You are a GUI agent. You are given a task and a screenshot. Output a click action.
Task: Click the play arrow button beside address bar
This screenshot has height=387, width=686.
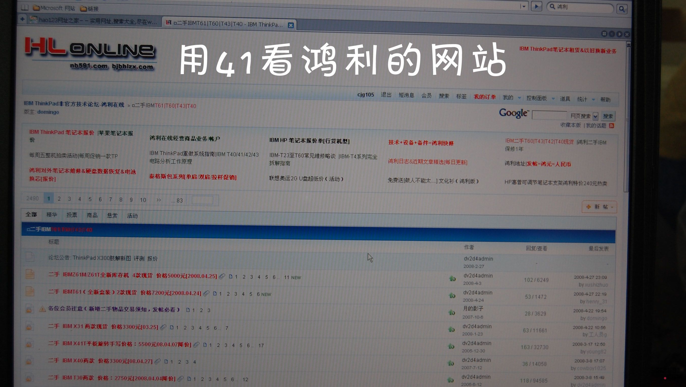click(536, 6)
